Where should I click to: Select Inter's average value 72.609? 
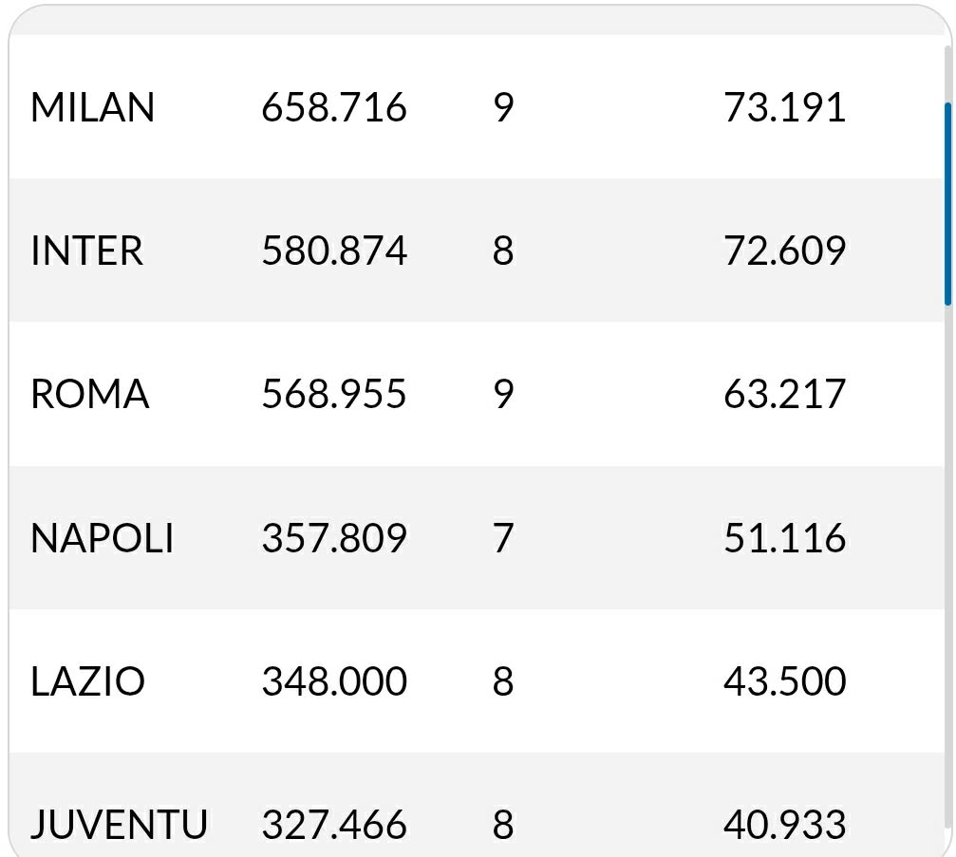click(x=784, y=252)
